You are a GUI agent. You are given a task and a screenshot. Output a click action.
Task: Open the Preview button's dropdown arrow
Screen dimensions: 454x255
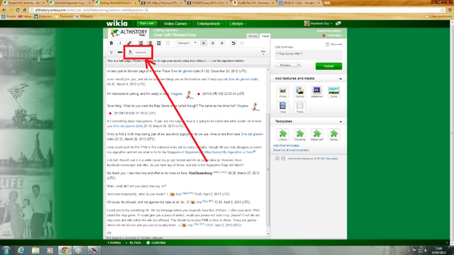tap(299, 65)
